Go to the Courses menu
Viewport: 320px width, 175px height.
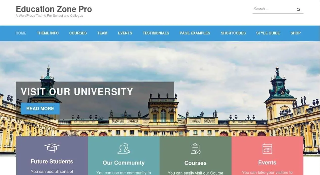pos(78,33)
